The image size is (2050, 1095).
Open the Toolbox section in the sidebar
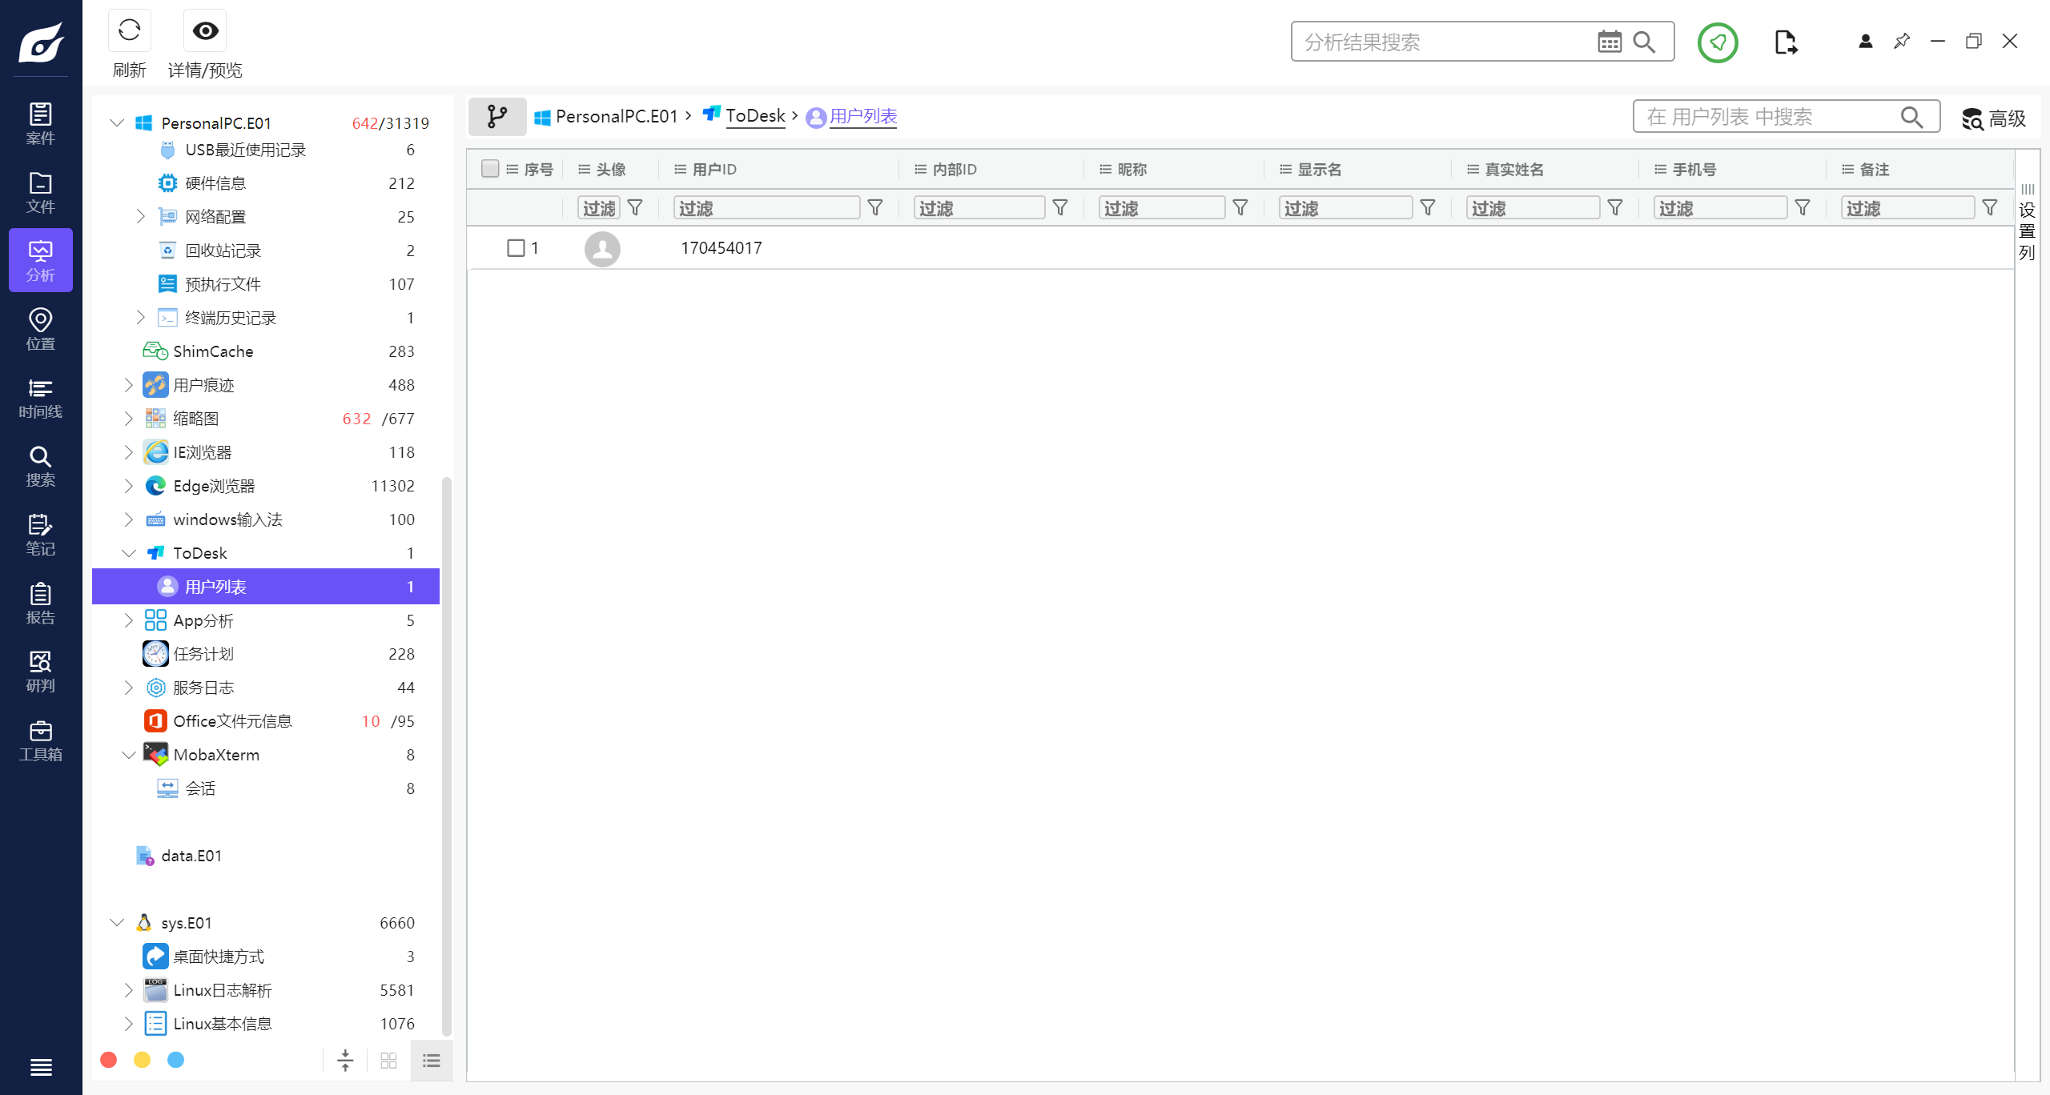point(40,741)
